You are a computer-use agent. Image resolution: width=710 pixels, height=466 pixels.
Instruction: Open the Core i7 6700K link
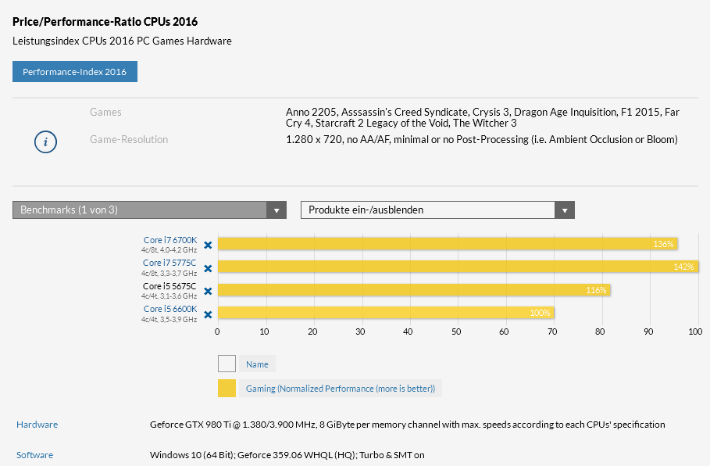(x=170, y=240)
